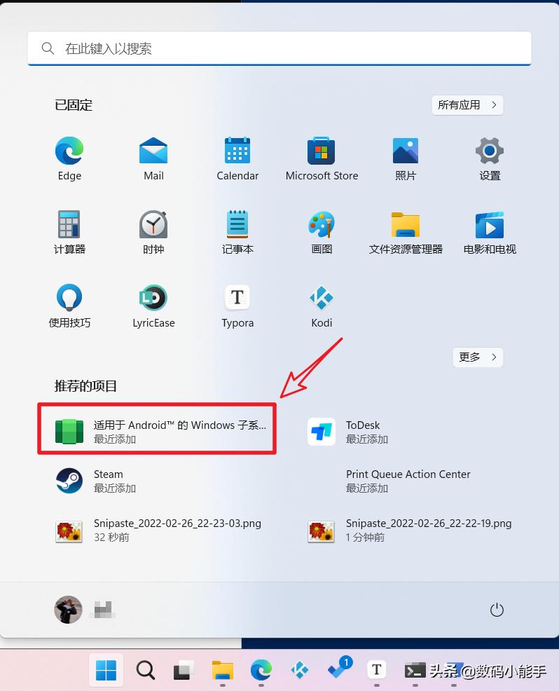Open Edge on the taskbar
The image size is (559, 691).
coord(261,670)
